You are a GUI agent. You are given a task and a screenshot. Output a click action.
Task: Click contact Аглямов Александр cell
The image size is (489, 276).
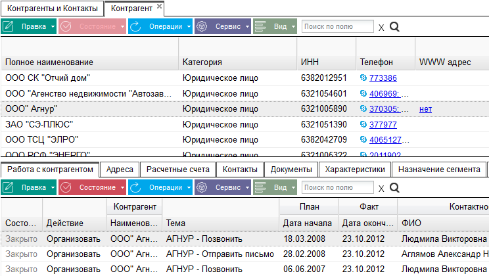(x=445, y=254)
